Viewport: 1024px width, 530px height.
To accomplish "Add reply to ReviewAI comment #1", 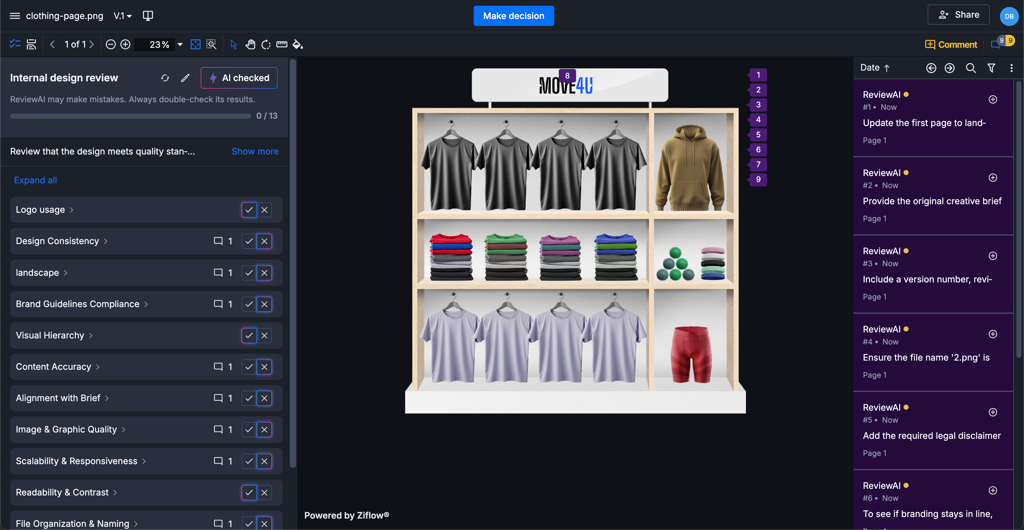I will (993, 99).
